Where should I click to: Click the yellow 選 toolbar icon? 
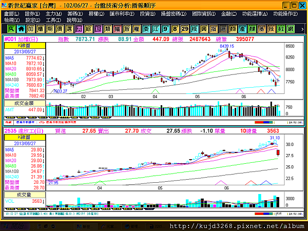click(x=69, y=29)
